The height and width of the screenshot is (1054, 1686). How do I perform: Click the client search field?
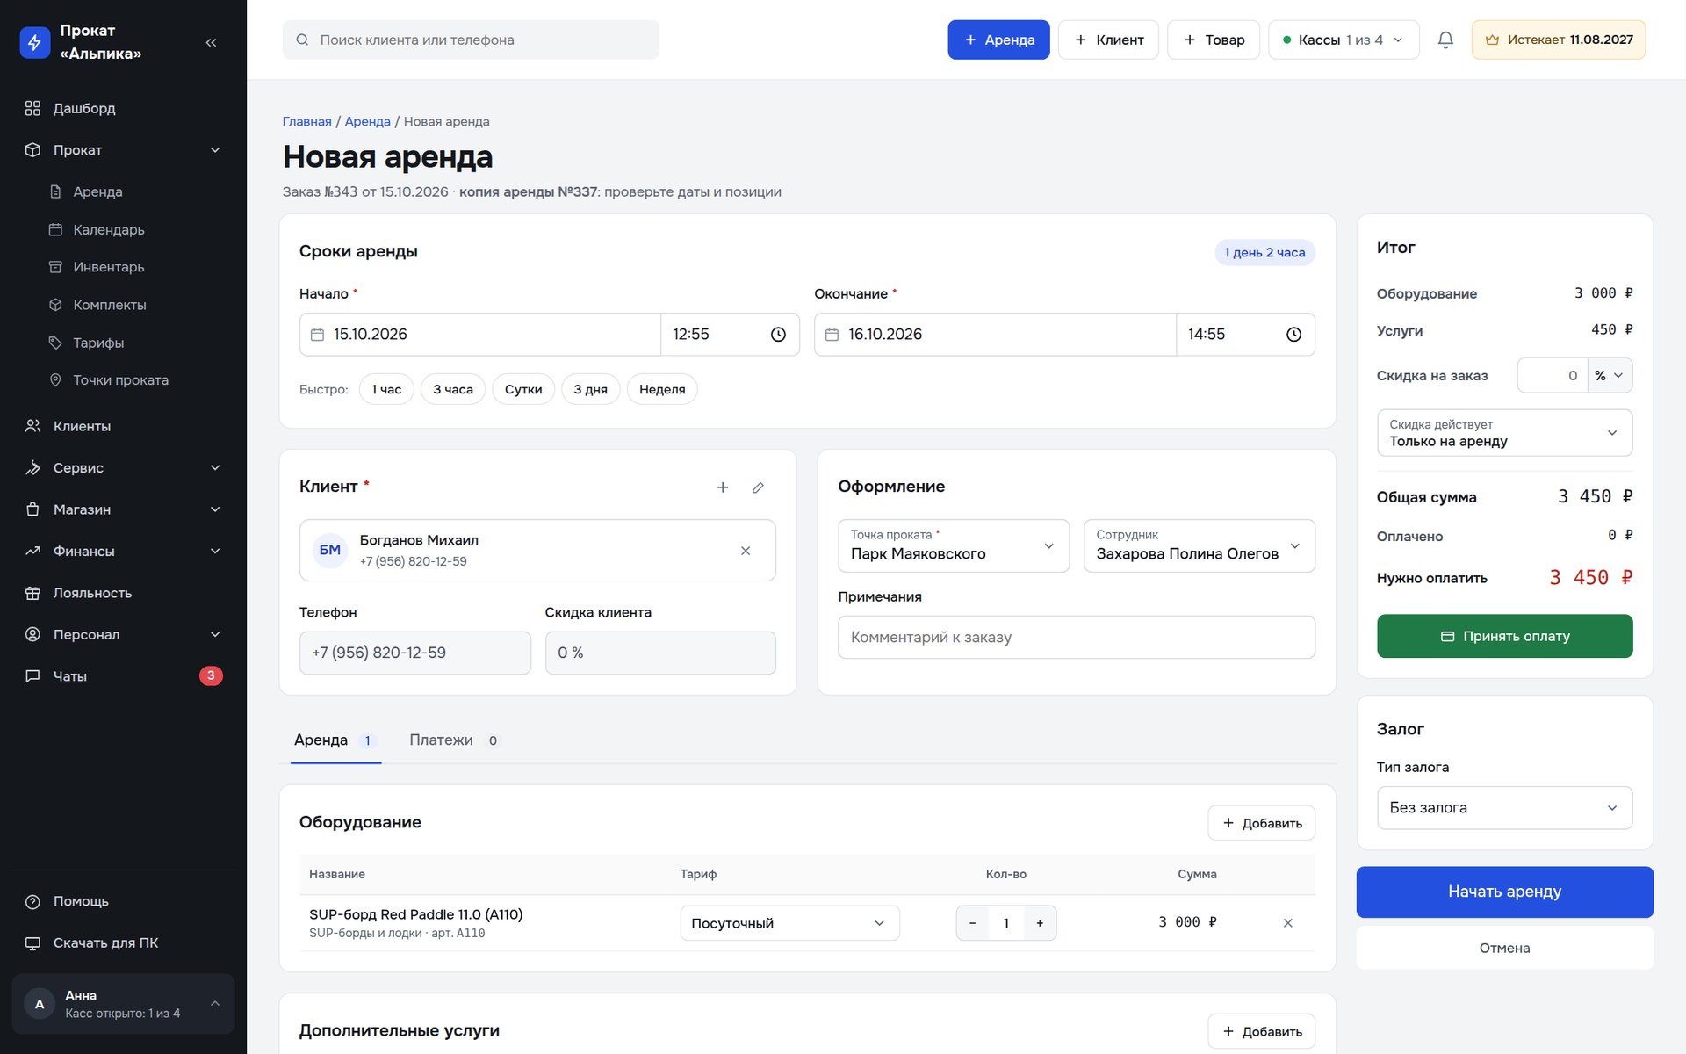click(x=471, y=40)
